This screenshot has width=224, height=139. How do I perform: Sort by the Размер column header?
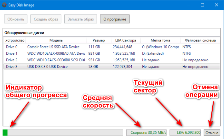click(99, 40)
